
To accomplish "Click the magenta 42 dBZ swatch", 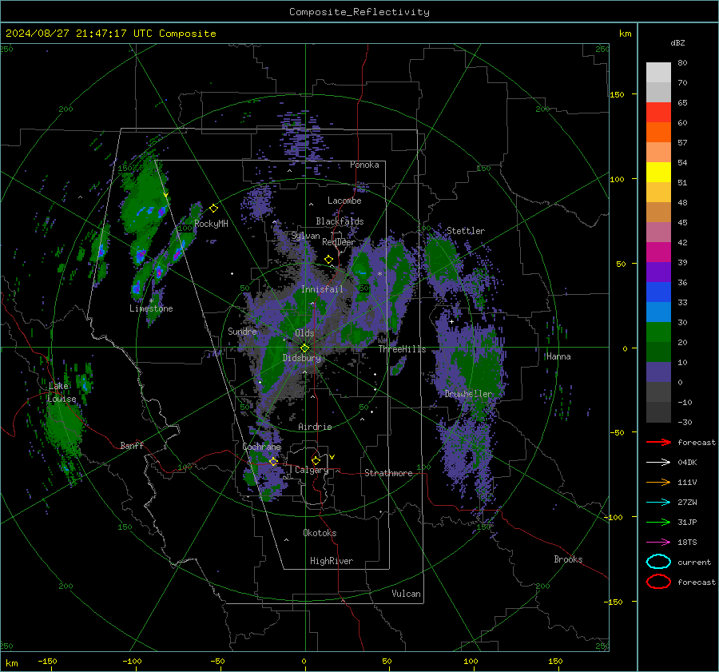I will pos(658,252).
